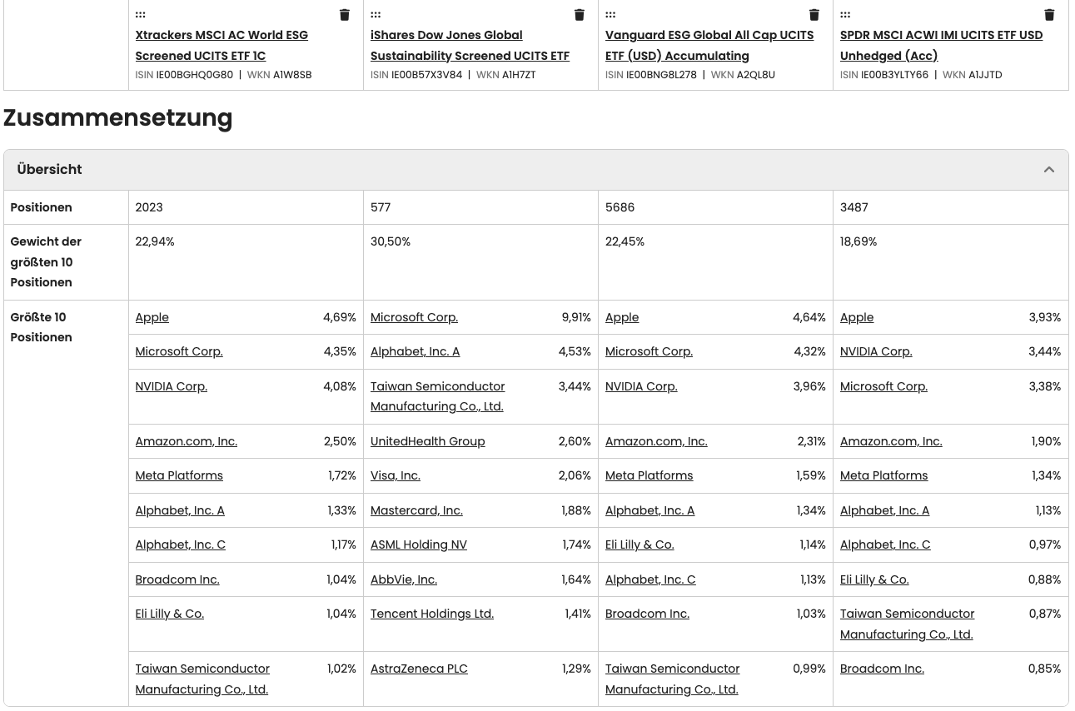Click the chevron on the Übersicht header
The height and width of the screenshot is (711, 1075).
point(1048,169)
